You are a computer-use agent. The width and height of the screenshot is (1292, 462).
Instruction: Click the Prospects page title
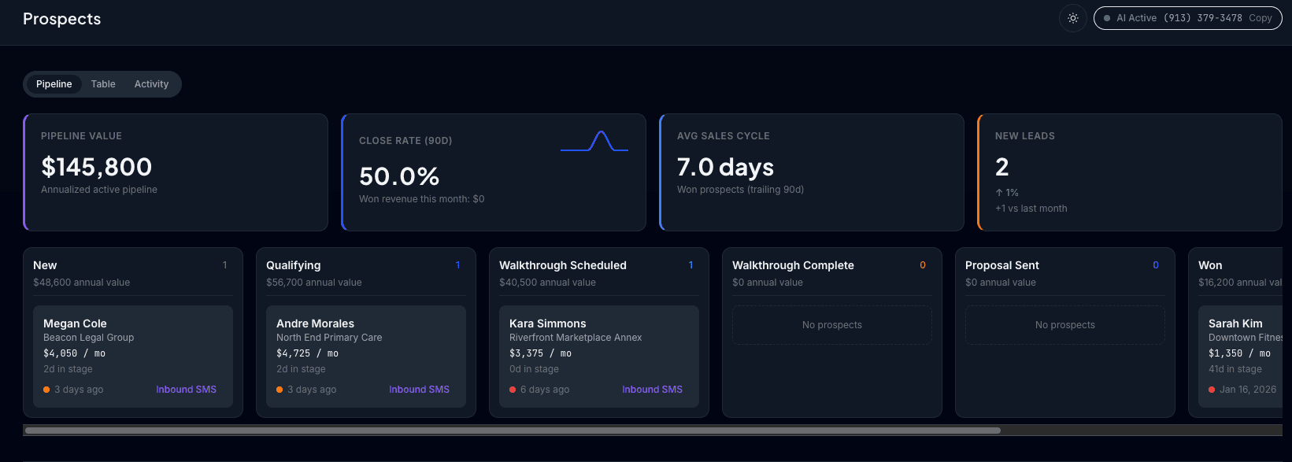62,19
